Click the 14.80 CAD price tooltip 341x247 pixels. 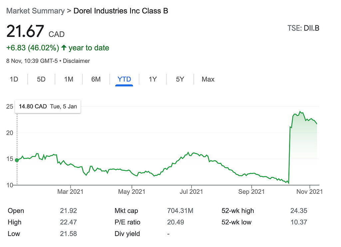(48, 106)
